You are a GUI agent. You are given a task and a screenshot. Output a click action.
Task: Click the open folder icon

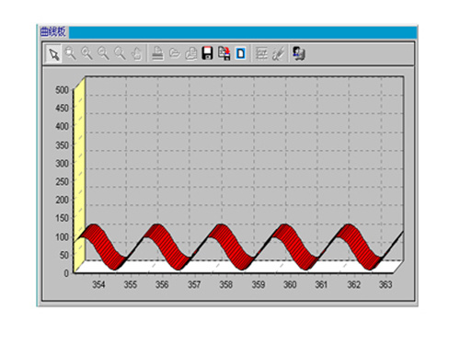(175, 53)
